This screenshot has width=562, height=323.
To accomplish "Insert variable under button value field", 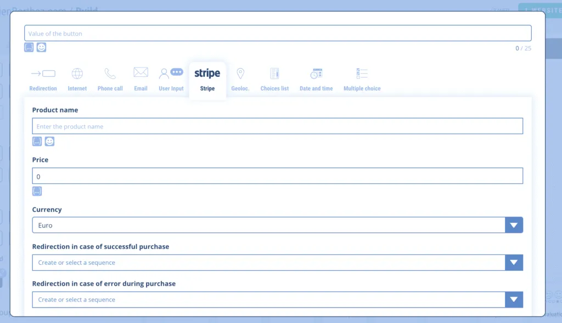I will (29, 48).
